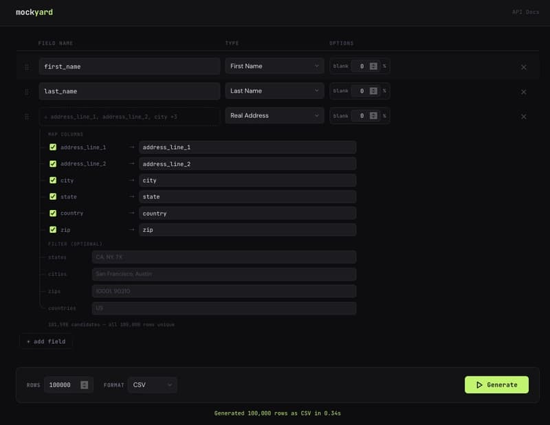Screen dimensions: 550x425
Task: Edit the first_name field name input
Action: [129, 67]
